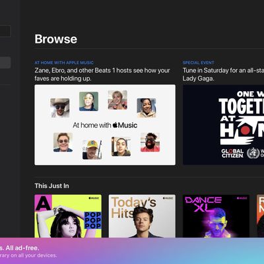This screenshot has width=264, height=264.
Task: Click the Apple Music badge on Dance XL cover
Action: pos(242,198)
